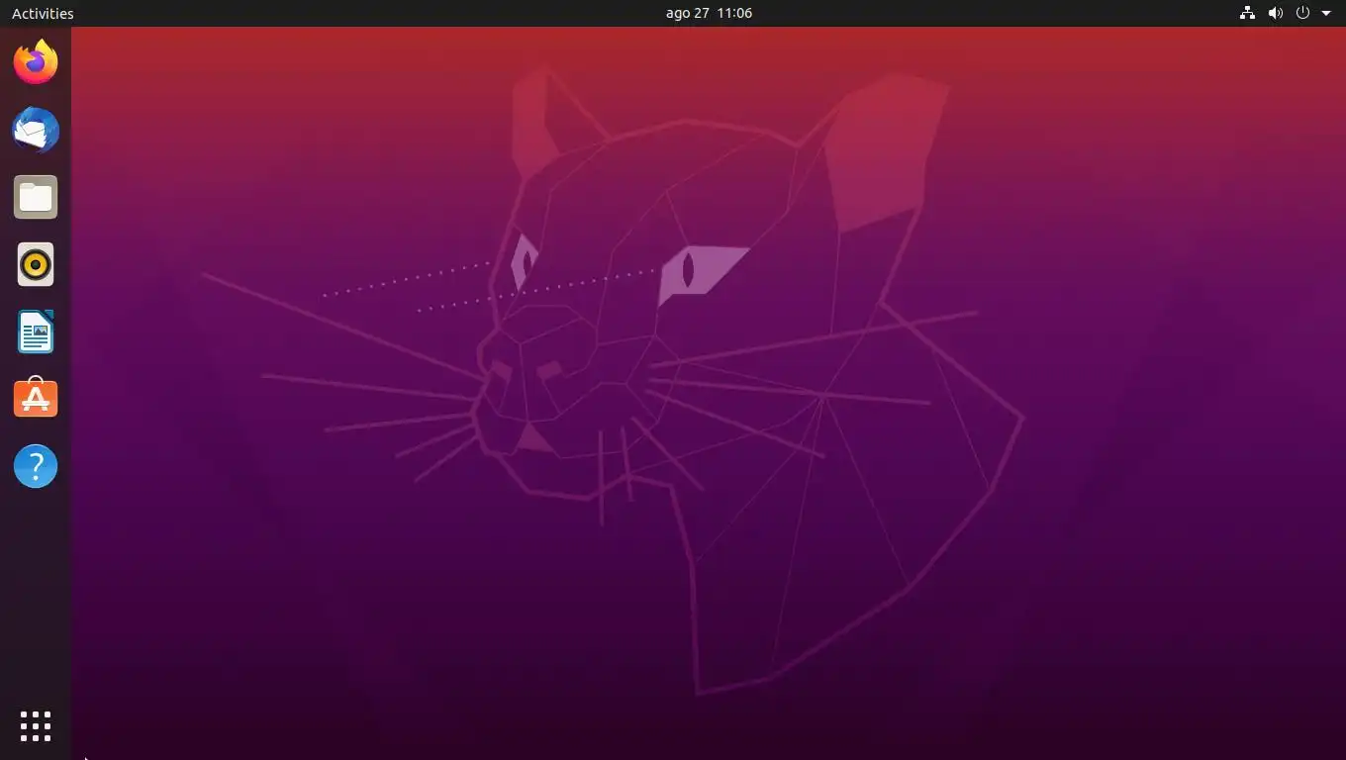Click the volume speaker icon
This screenshot has height=760, width=1346.
tap(1275, 13)
